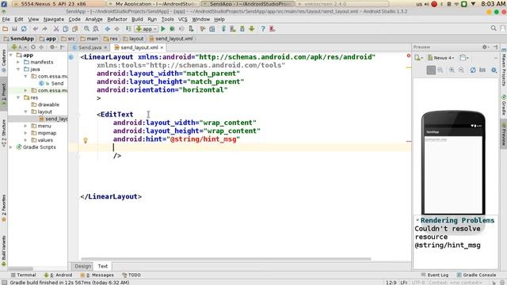Click the Synchronize toolbar icon
507x285 pixels.
click(x=24, y=28)
